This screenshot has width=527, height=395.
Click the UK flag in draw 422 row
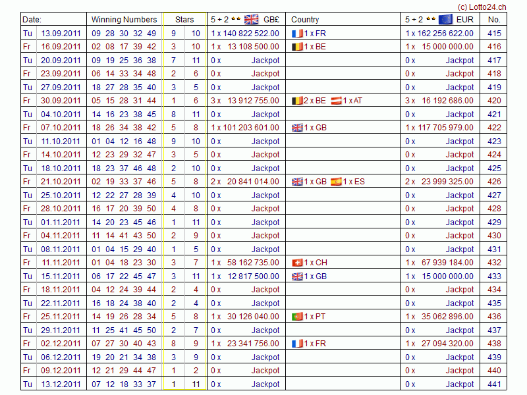pos(297,128)
